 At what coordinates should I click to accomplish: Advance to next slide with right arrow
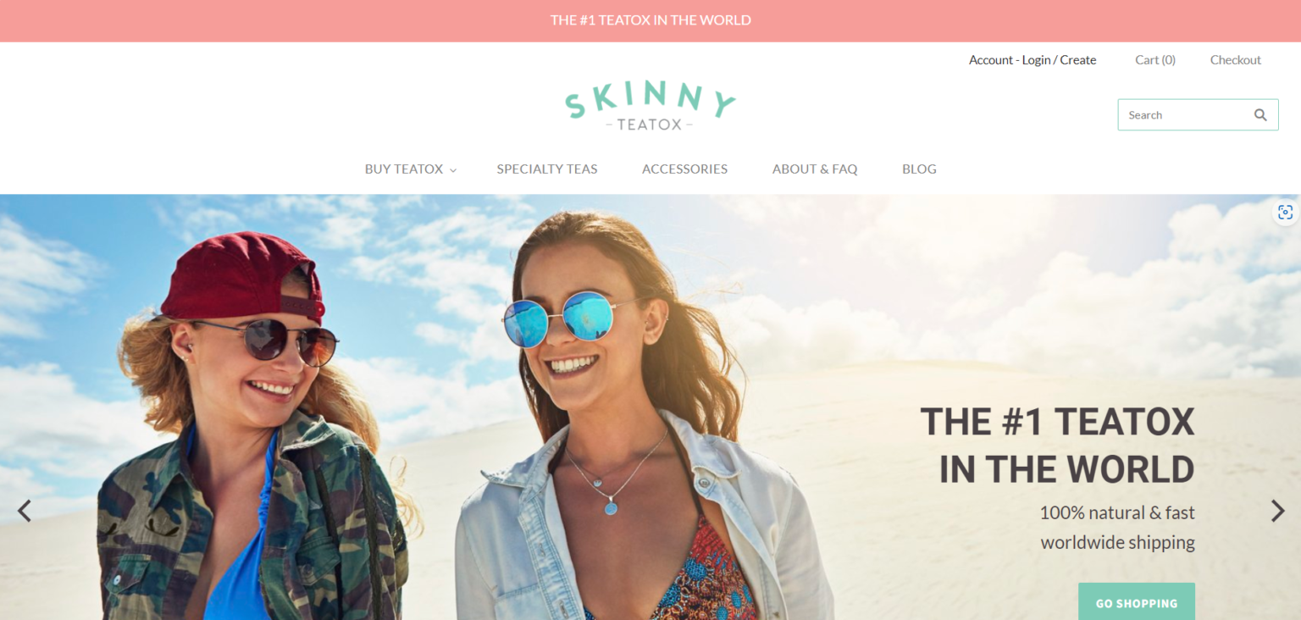pyautogui.click(x=1277, y=511)
